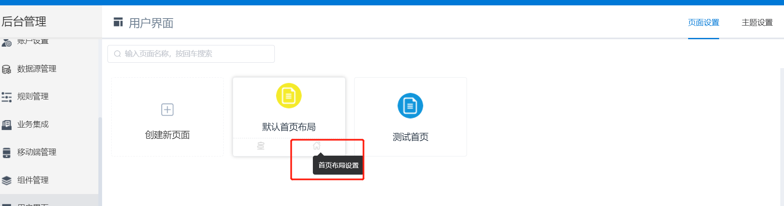The width and height of the screenshot is (784, 206).
Task: Focus the page name search field
Action: click(x=191, y=54)
